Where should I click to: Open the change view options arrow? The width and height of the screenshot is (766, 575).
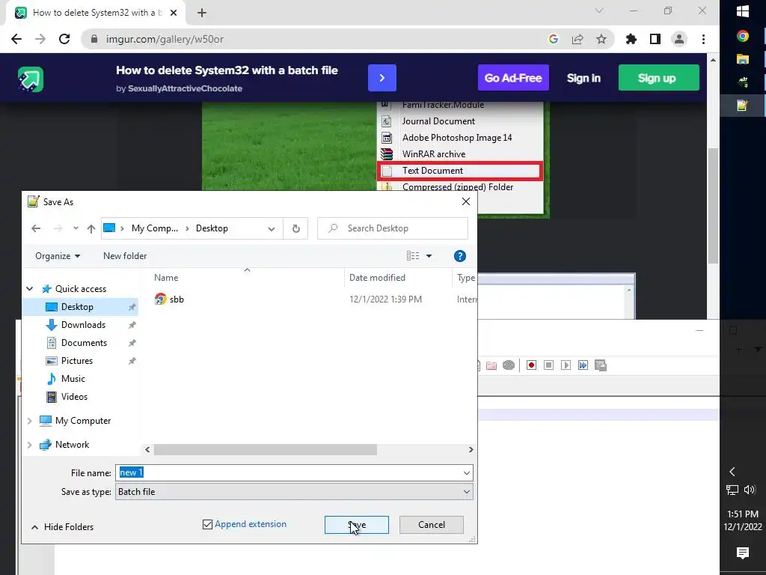tap(429, 256)
